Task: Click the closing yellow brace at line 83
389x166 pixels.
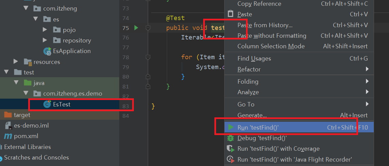Action: point(153,106)
